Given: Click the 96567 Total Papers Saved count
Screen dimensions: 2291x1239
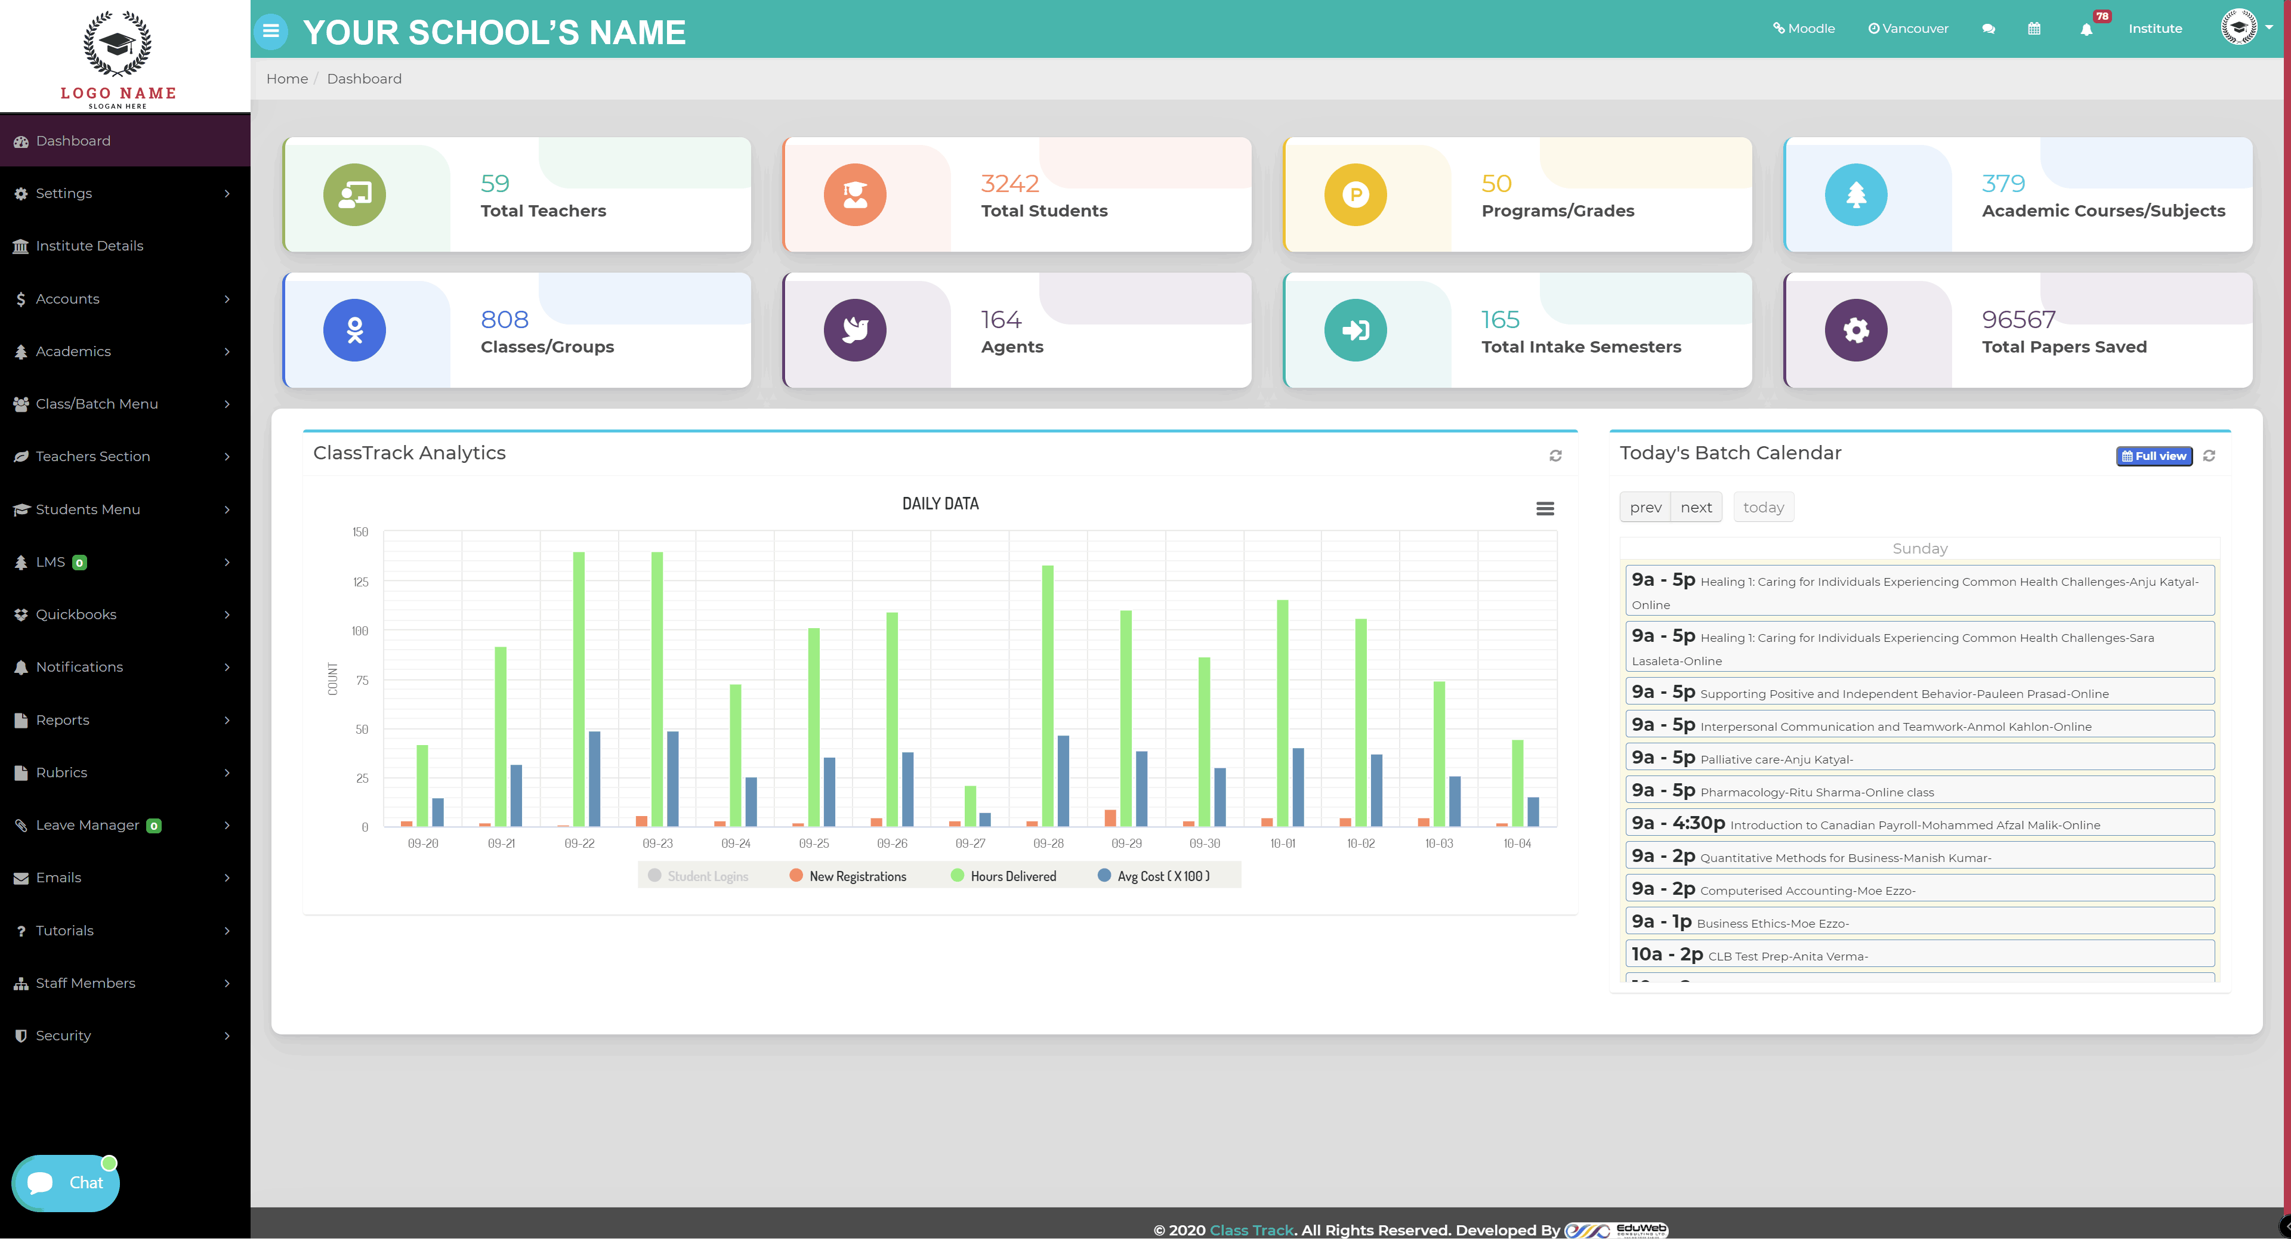Looking at the screenshot, I should [2019, 319].
